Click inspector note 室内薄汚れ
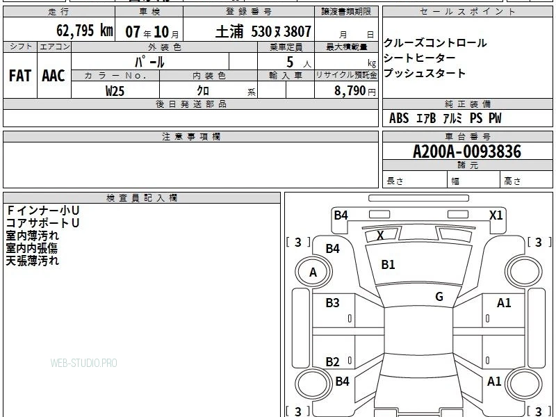 pos(32,236)
